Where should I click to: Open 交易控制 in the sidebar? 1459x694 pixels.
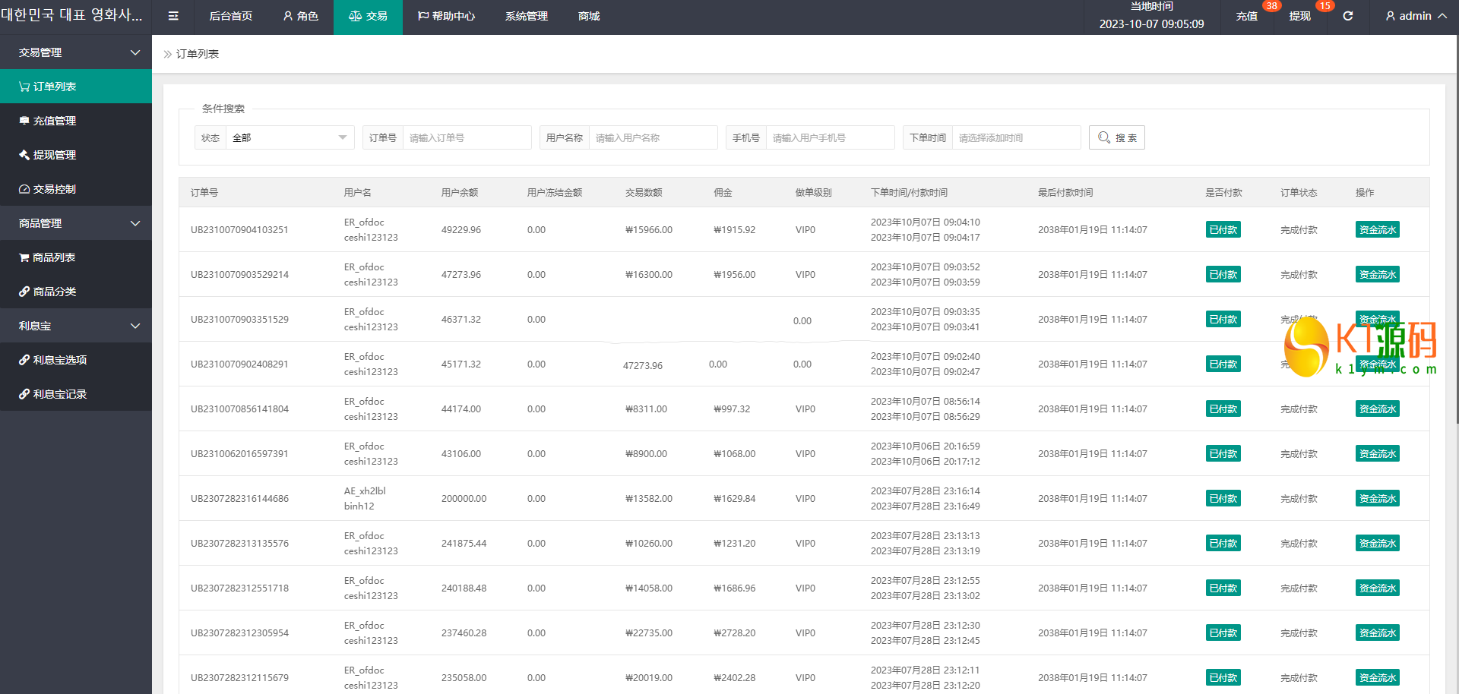[54, 189]
